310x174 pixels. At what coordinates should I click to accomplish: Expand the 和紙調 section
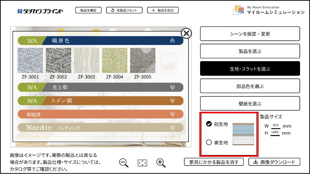tap(100, 114)
